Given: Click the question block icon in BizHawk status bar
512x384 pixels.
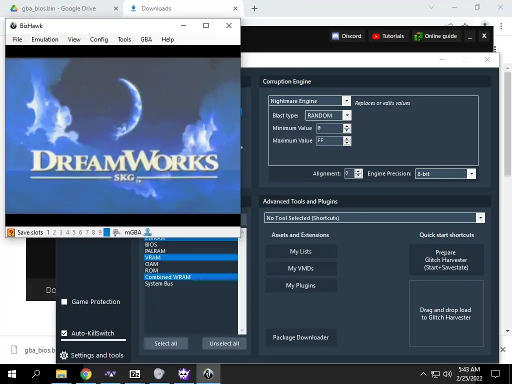Looking at the screenshot, I should click(11, 232).
